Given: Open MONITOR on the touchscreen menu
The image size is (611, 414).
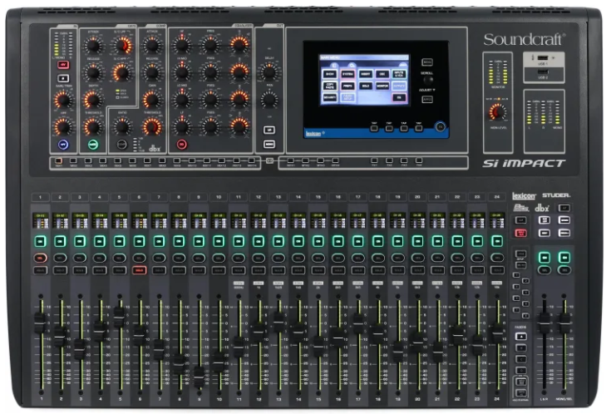Looking at the screenshot, I should (382, 86).
